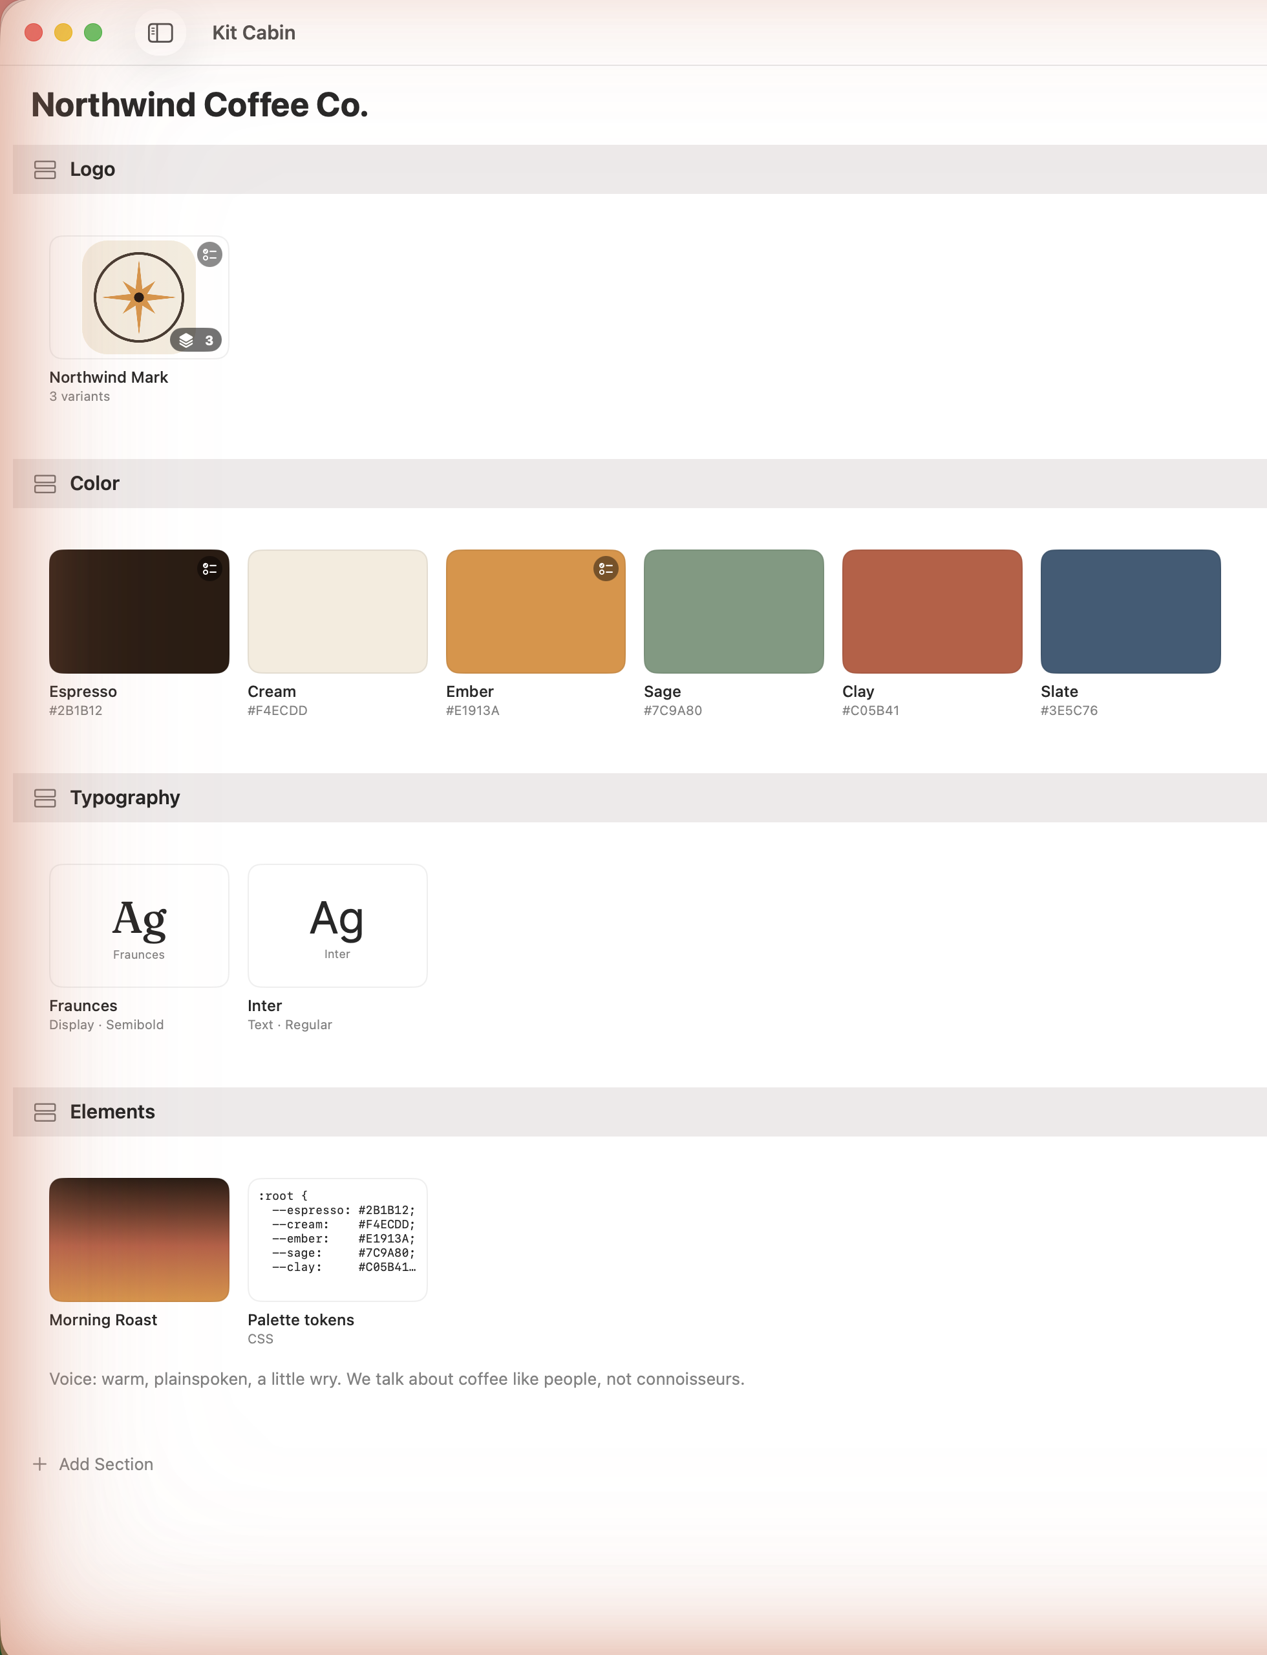Click the #C05B41 hex value
Screen dimensions: 1267x1655
871,710
